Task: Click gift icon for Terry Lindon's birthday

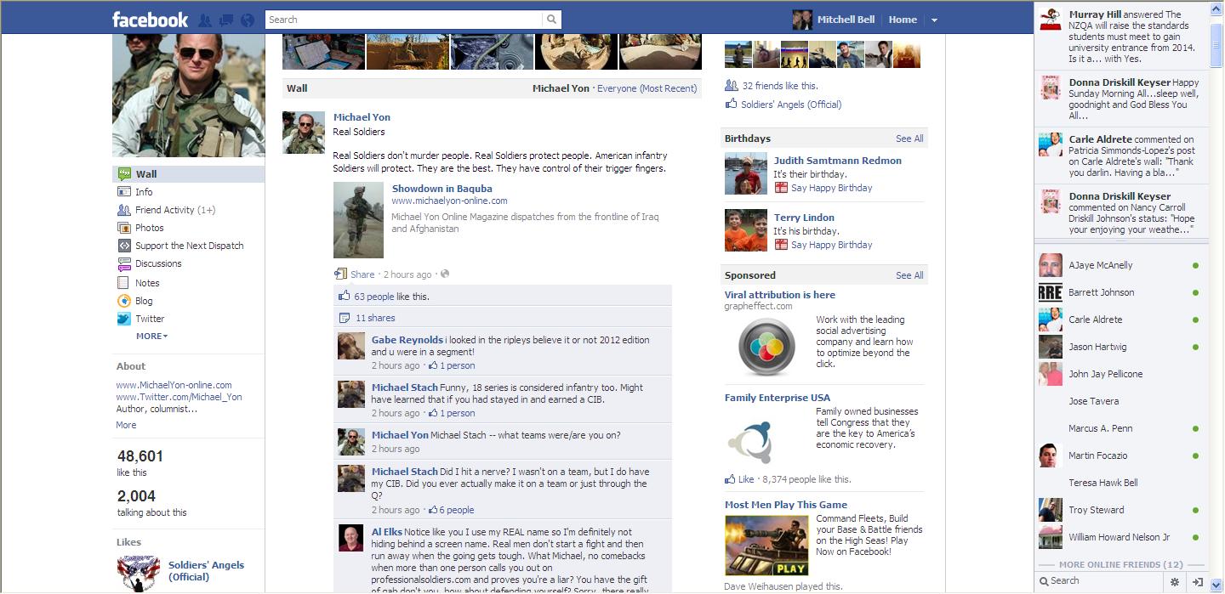Action: click(x=781, y=245)
